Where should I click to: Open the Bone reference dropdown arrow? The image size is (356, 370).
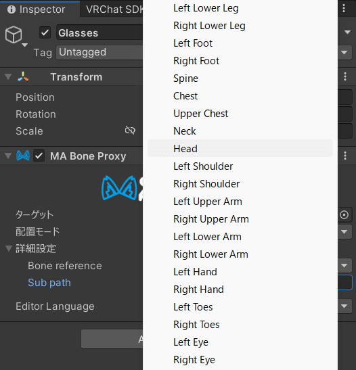click(344, 266)
